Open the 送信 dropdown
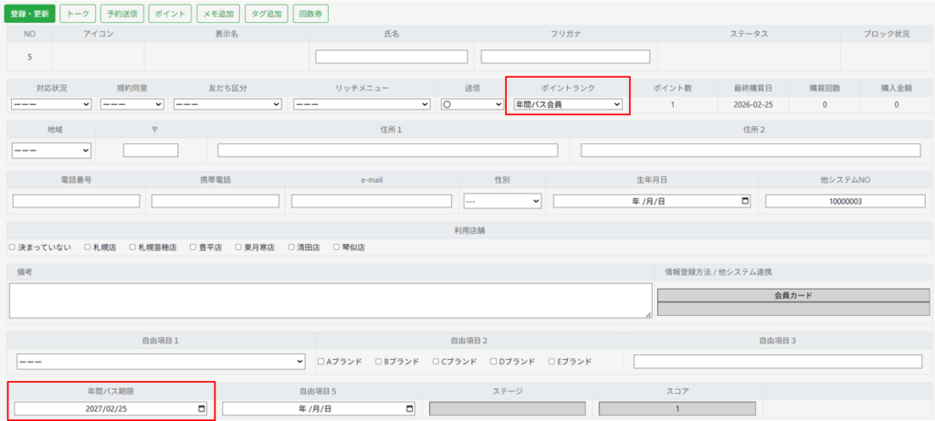This screenshot has height=421, width=935. click(x=472, y=104)
